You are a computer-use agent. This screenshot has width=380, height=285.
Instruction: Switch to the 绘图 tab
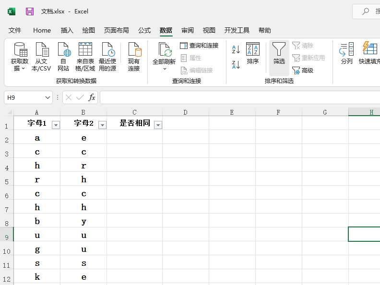[x=88, y=30]
